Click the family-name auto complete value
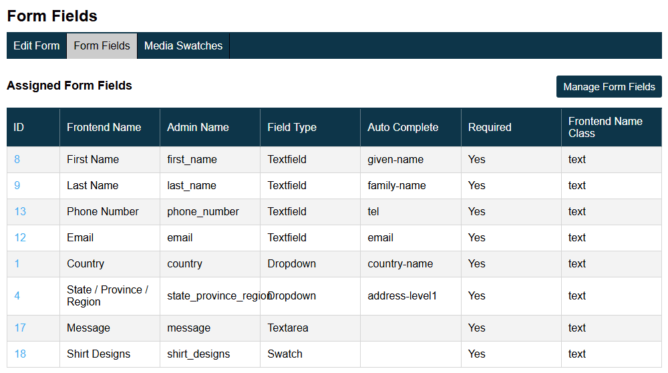 coord(397,185)
